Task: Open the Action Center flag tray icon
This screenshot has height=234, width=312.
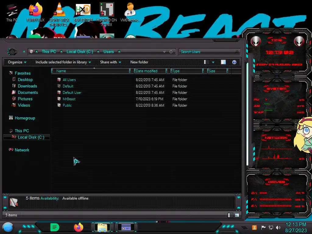Action: pyautogui.click(x=263, y=228)
